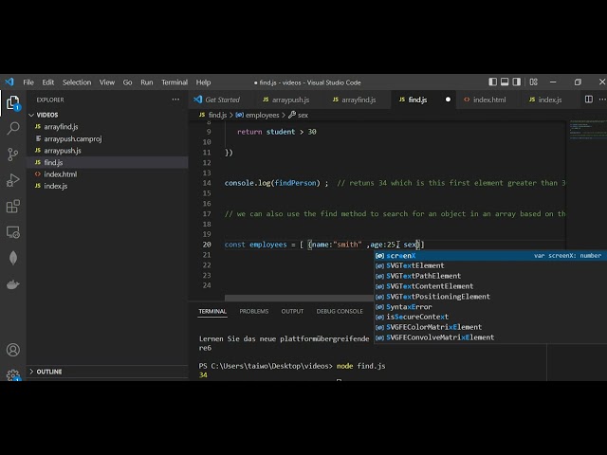Select the DEBUG CONSOLE panel tab
Screen dimensions: 607x455
[340, 311]
